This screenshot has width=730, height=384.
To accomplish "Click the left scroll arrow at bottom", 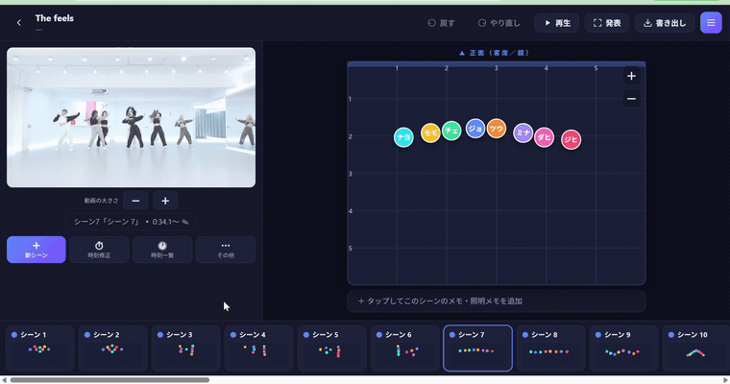I will pyautogui.click(x=4, y=380).
